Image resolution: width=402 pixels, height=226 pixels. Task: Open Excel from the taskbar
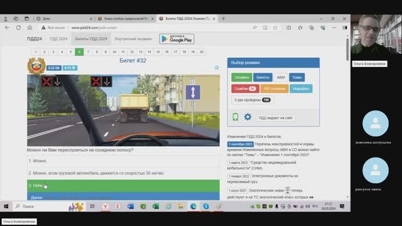point(155,207)
